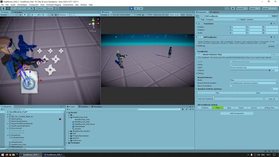Adjust the Game view Scale slider

point(144,15)
